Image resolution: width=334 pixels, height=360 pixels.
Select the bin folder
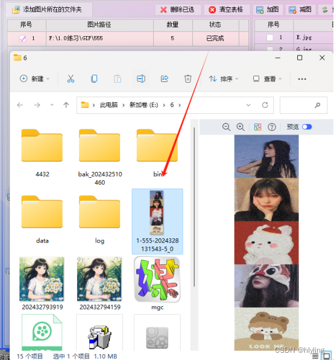click(157, 153)
